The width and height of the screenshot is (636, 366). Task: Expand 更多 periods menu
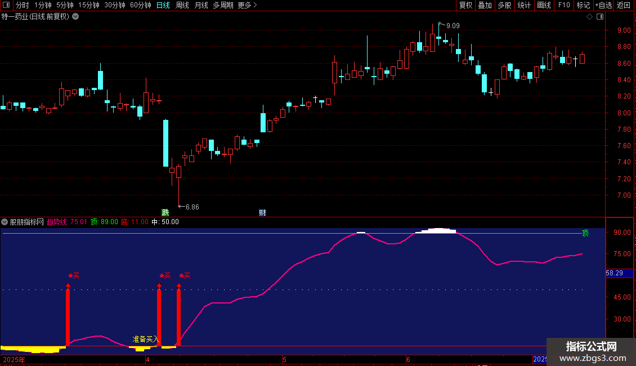click(248, 5)
